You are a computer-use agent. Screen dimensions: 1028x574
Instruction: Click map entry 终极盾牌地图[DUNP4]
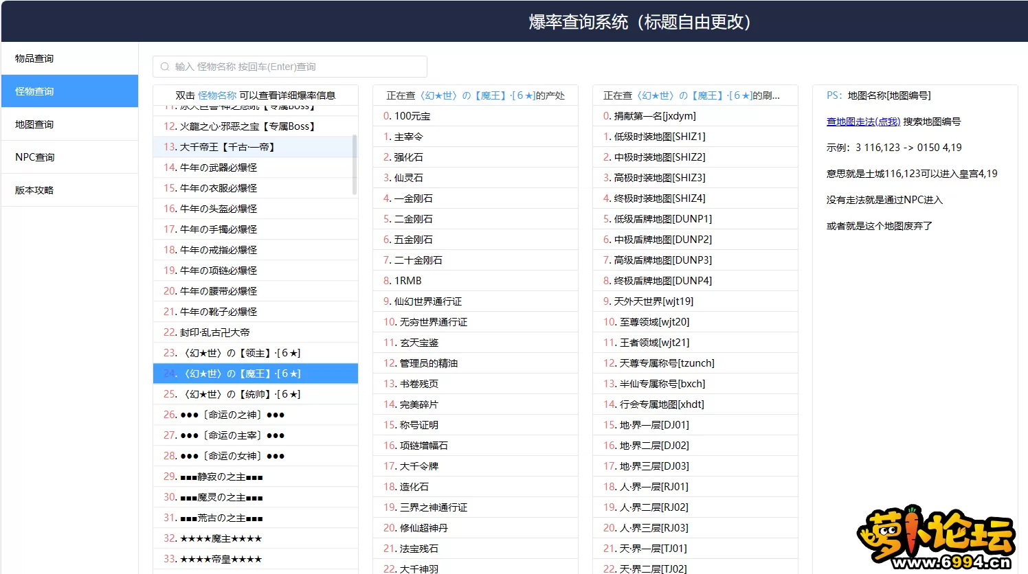tap(695, 281)
